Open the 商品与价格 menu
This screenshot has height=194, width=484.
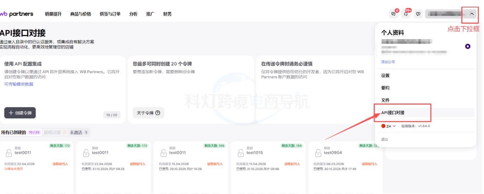click(x=81, y=14)
